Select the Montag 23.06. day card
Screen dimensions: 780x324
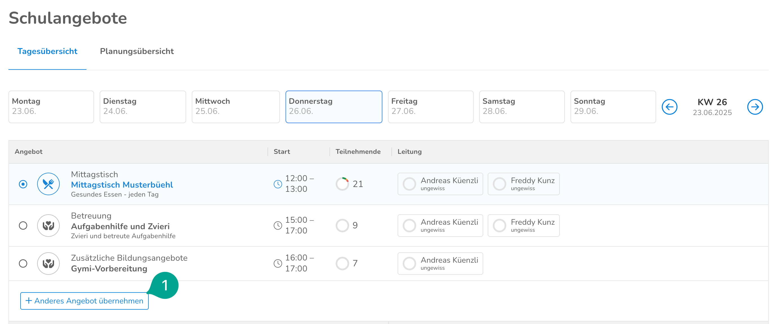tap(51, 107)
